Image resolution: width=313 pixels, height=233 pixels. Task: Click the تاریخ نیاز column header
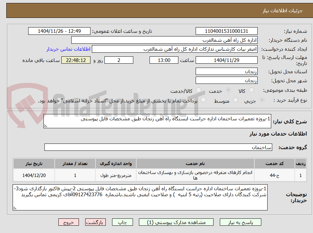click(x=34, y=164)
